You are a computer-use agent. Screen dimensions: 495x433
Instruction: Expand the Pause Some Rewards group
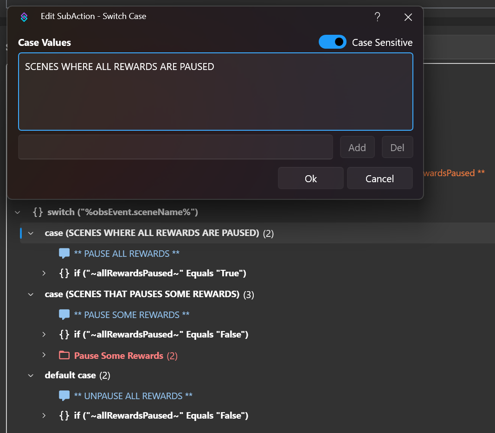click(x=44, y=356)
